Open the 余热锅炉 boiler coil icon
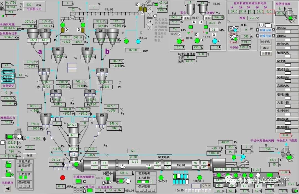299x194 pixels. (8, 76)
